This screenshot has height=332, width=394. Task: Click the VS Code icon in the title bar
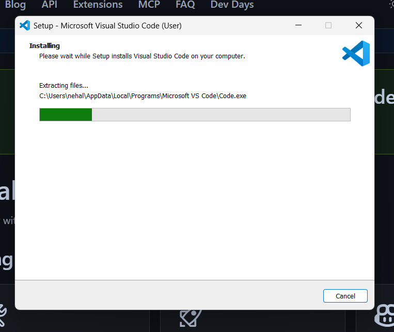pyautogui.click(x=24, y=25)
